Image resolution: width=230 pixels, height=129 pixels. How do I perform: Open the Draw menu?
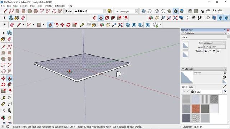click(32, 6)
